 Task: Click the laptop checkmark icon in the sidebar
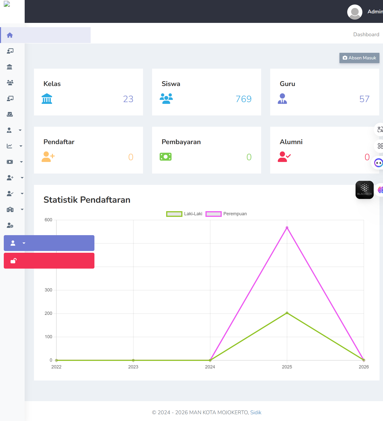click(10, 114)
